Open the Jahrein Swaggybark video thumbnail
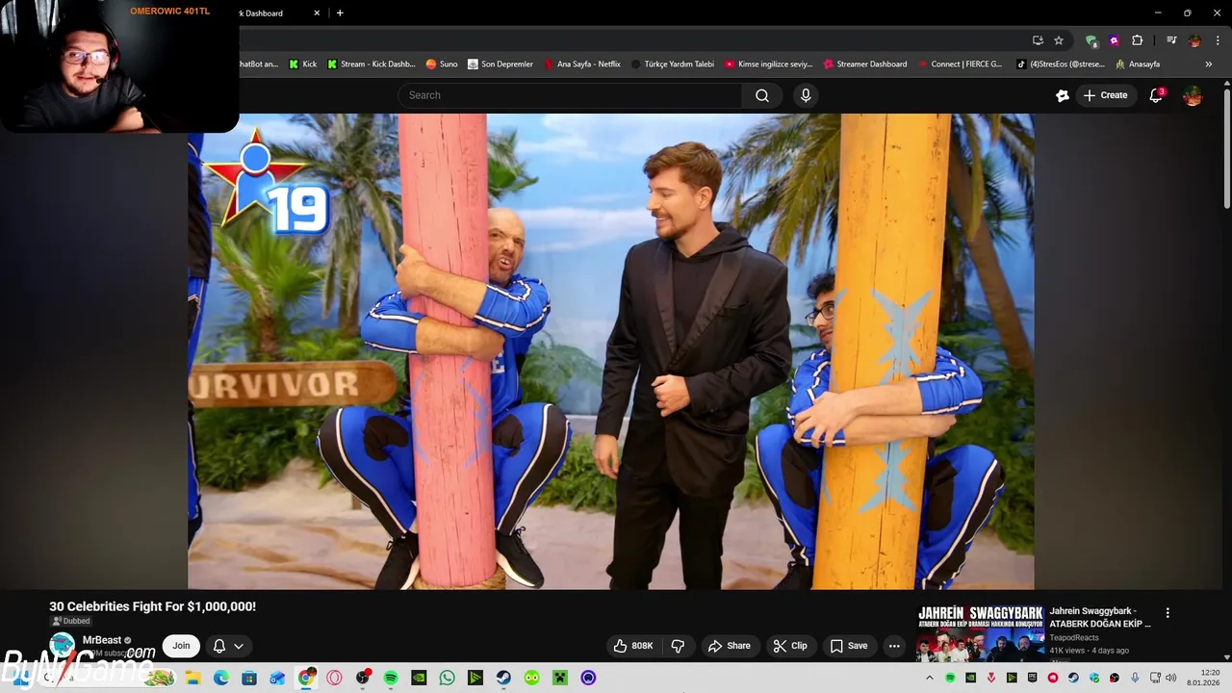The height and width of the screenshot is (693, 1232). pyautogui.click(x=980, y=633)
